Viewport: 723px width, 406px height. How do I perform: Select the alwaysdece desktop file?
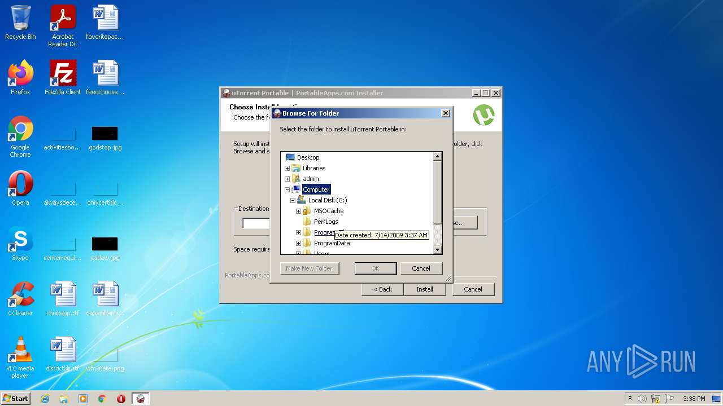coord(63,194)
